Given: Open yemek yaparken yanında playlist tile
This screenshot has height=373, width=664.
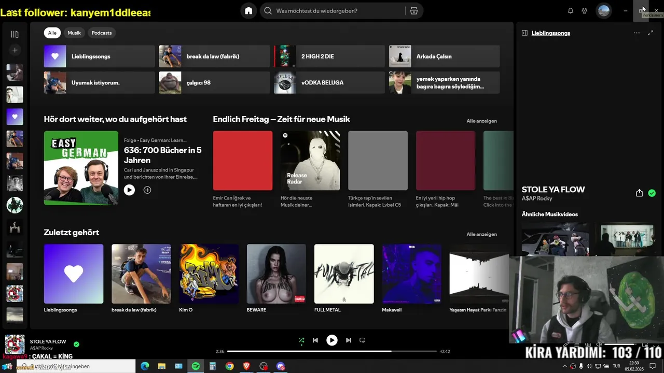Looking at the screenshot, I should (x=445, y=82).
